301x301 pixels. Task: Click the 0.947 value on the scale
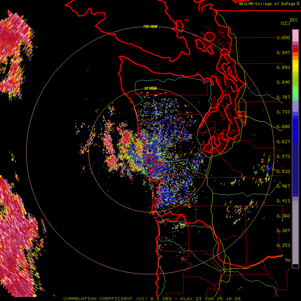click(283, 53)
